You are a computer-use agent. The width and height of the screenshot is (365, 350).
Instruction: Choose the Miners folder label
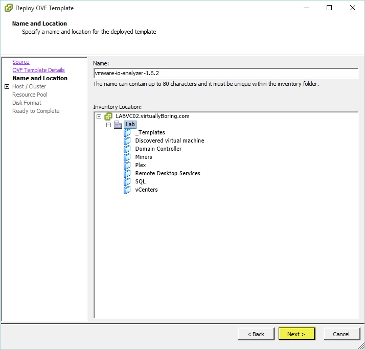[x=144, y=157]
